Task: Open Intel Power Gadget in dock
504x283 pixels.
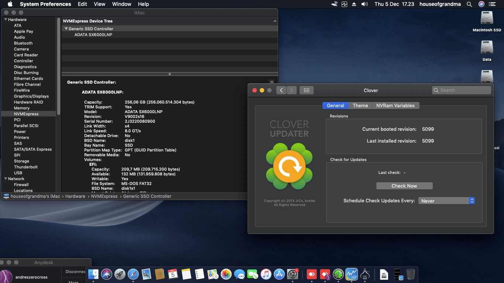Action: (352, 274)
